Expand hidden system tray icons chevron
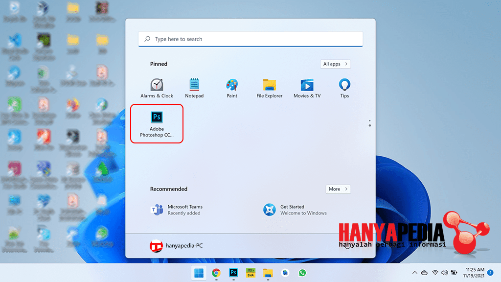Screen dimensions: 501x282 [415, 273]
